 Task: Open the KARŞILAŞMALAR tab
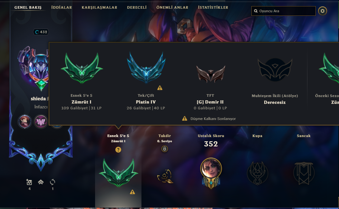(x=100, y=7)
